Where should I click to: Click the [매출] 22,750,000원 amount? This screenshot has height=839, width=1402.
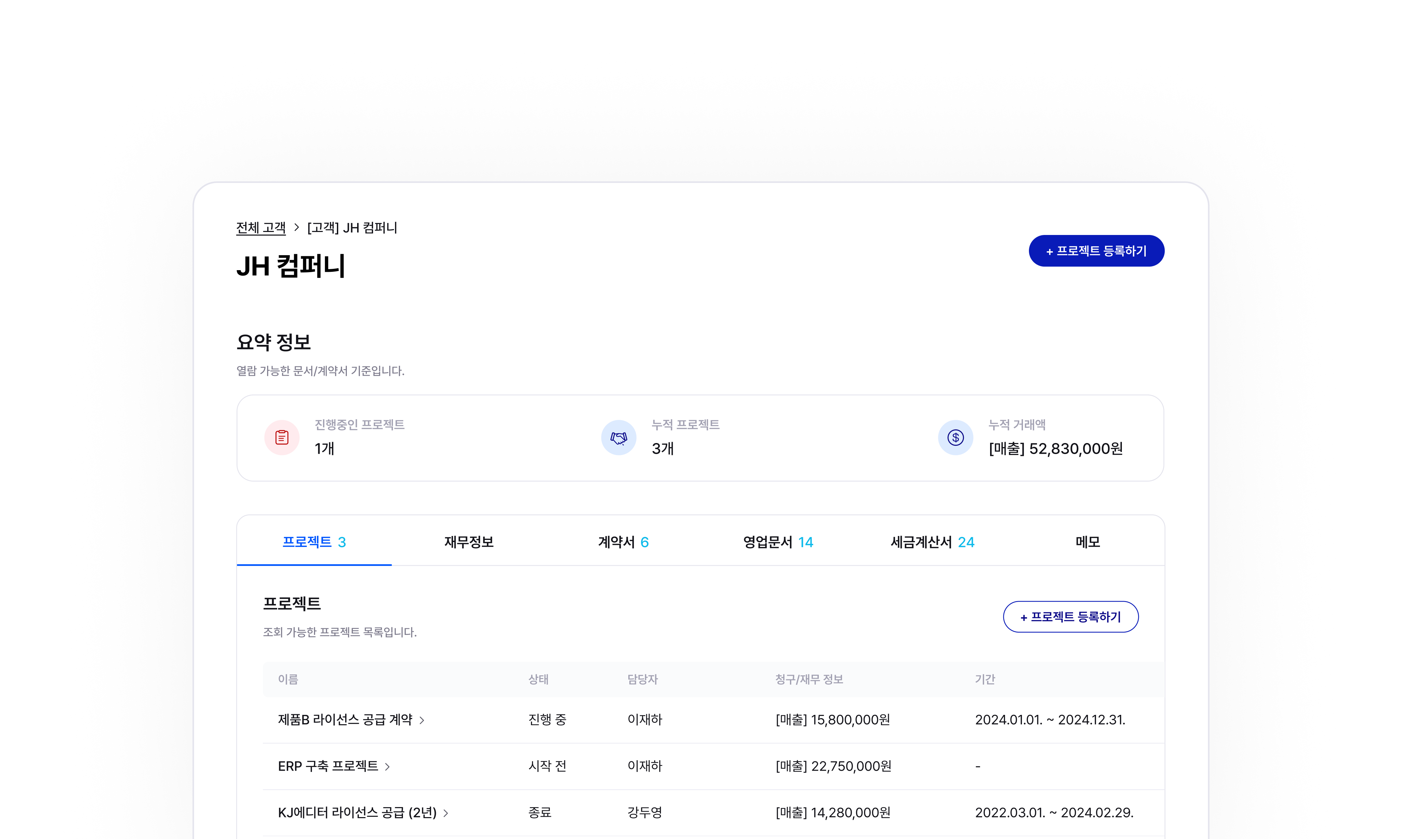point(833,766)
